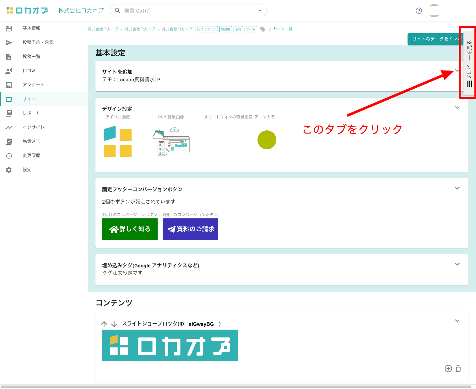
Task: Open the search box dropdown arrow
Action: [260, 11]
